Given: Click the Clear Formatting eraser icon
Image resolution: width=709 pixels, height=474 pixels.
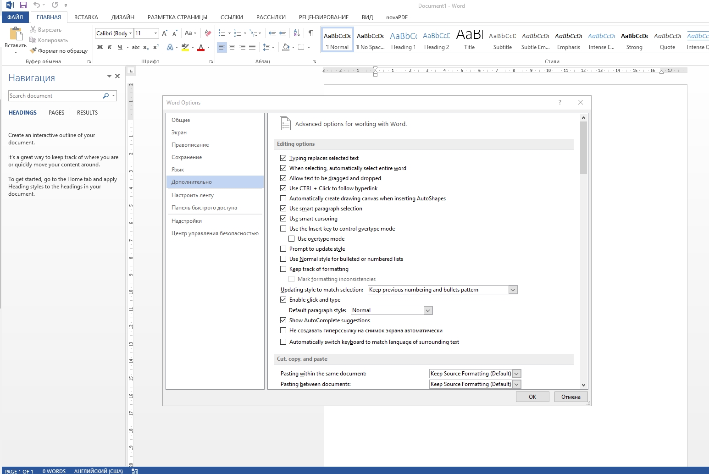Looking at the screenshot, I should pos(208,33).
